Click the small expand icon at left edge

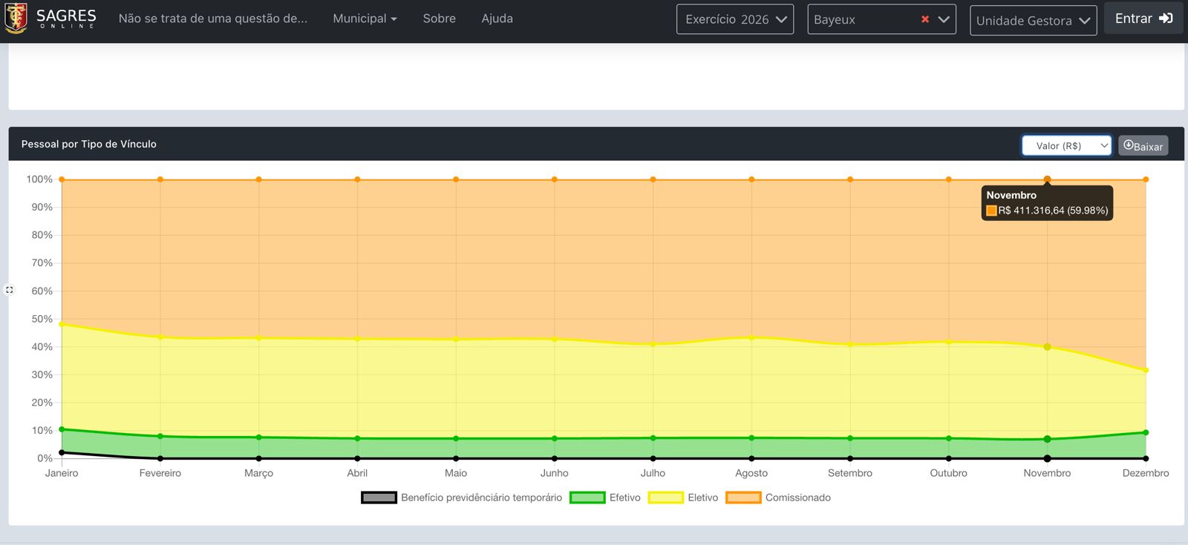[9, 290]
